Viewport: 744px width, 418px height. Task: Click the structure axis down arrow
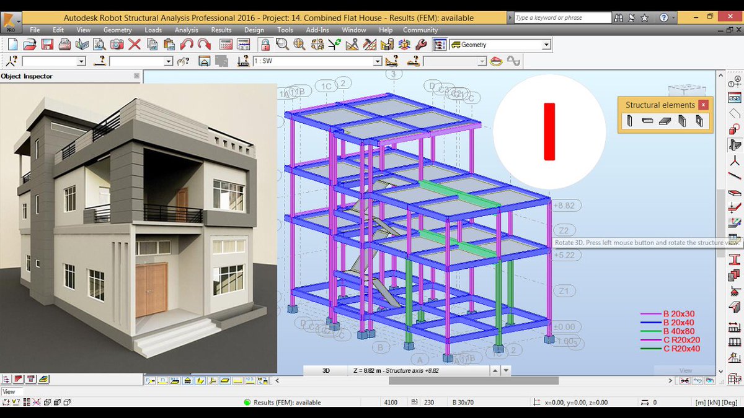pos(507,370)
